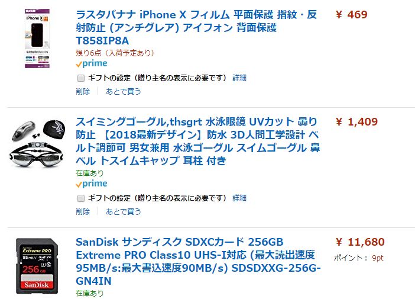This screenshot has width=415, height=299.
Task: Click 削除 to delete the iPhone film
Action: pyautogui.click(x=83, y=92)
